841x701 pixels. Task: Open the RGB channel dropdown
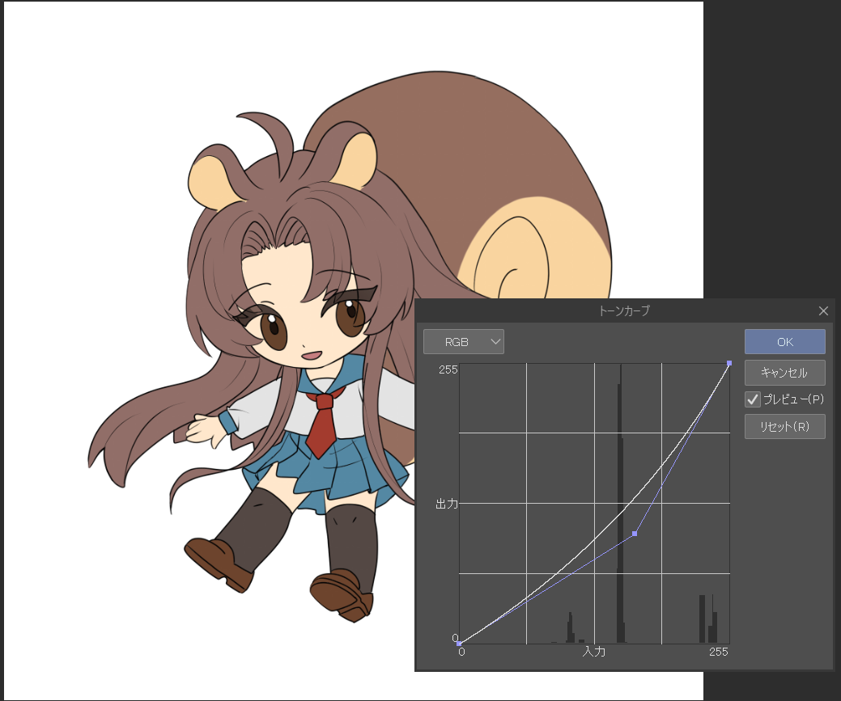[x=463, y=342]
